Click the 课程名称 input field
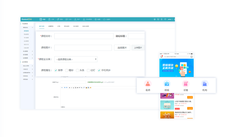This screenshot has height=137, width=233. click(x=83, y=36)
